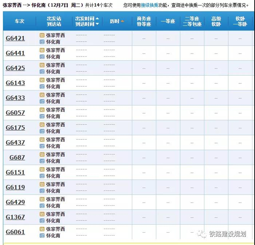Open train G687 details
Viewport: 255px width, 245px height.
(x=17, y=157)
